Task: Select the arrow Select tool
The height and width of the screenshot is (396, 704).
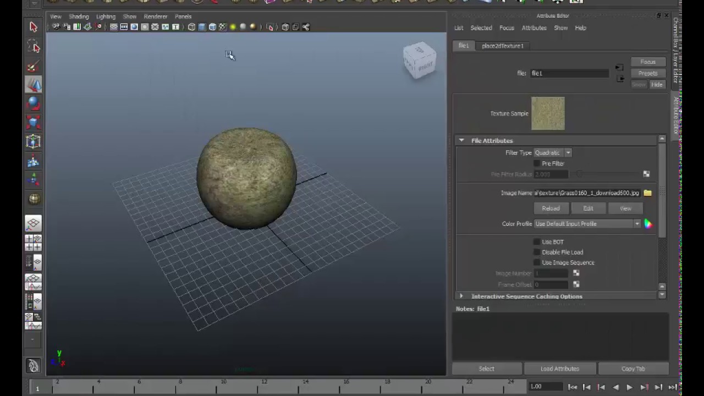Action: pyautogui.click(x=33, y=27)
